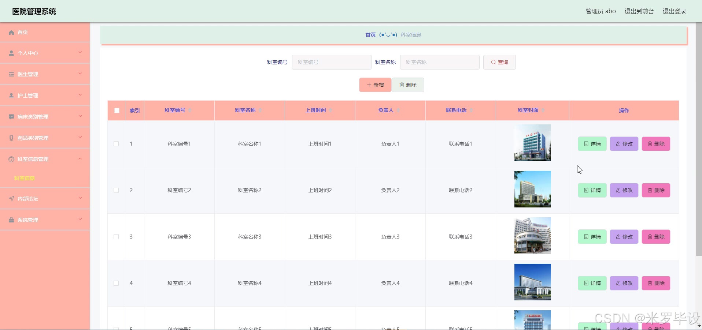Click 管理员 abo user label
702x330 pixels.
(601, 11)
